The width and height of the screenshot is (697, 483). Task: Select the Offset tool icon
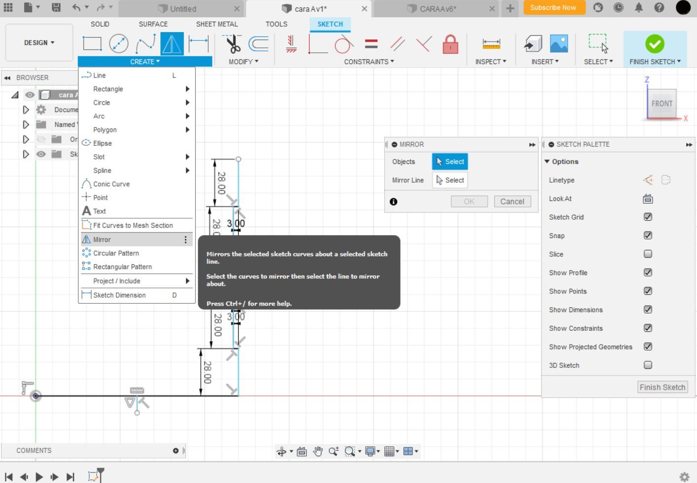click(x=258, y=44)
